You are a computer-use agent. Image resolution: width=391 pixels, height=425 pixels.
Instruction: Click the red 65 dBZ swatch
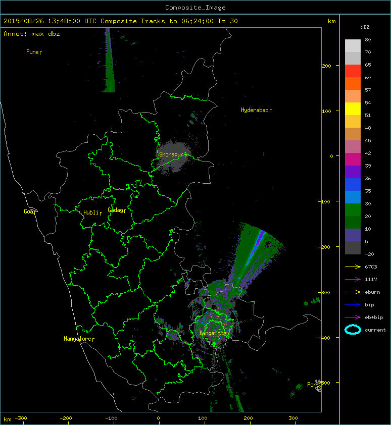[x=353, y=71]
